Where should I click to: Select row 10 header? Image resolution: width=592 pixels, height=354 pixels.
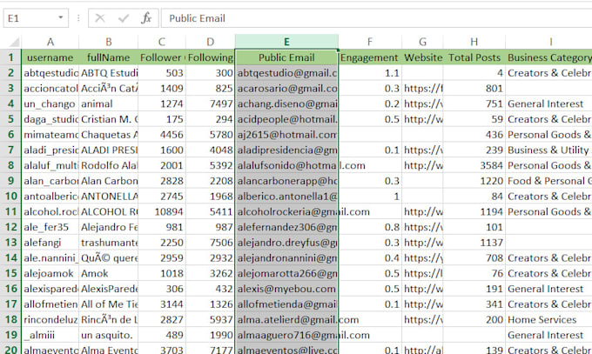coord(10,197)
